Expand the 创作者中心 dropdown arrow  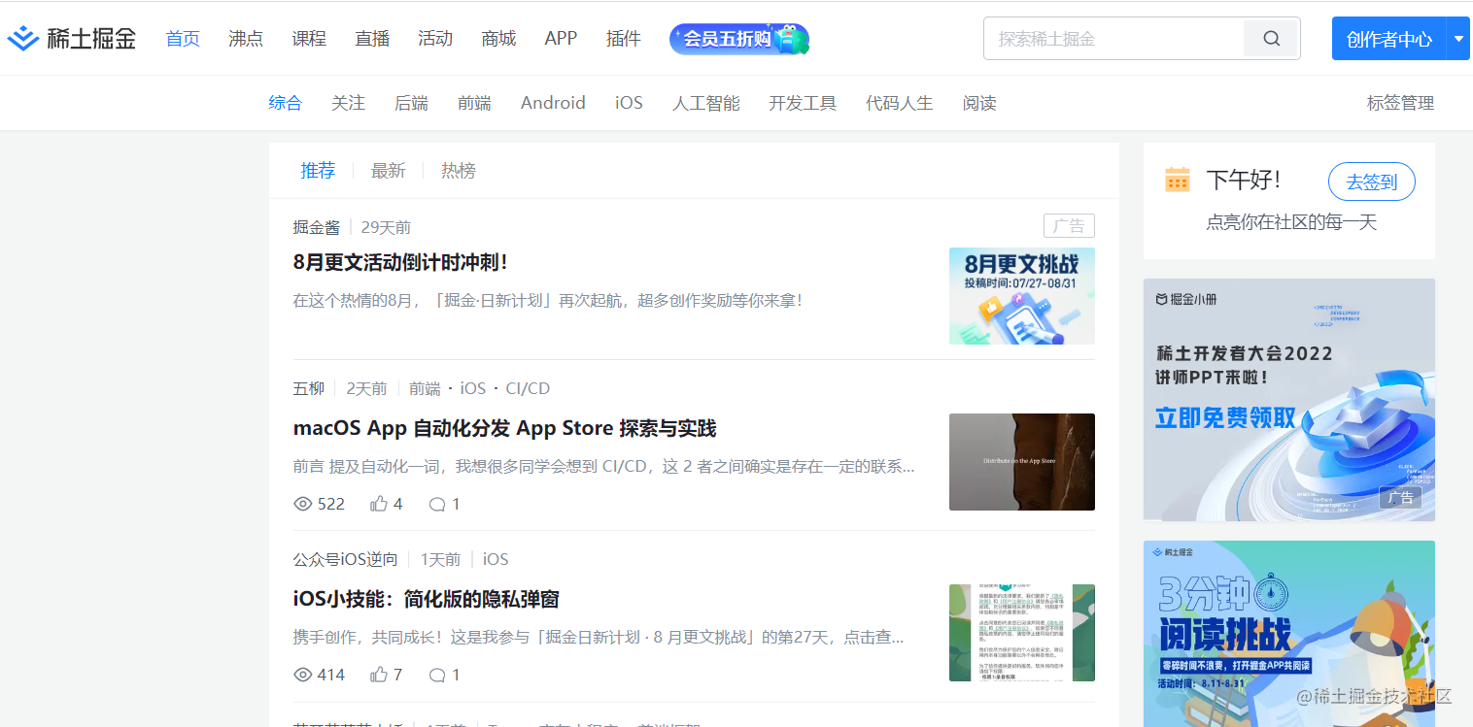[x=1459, y=39]
